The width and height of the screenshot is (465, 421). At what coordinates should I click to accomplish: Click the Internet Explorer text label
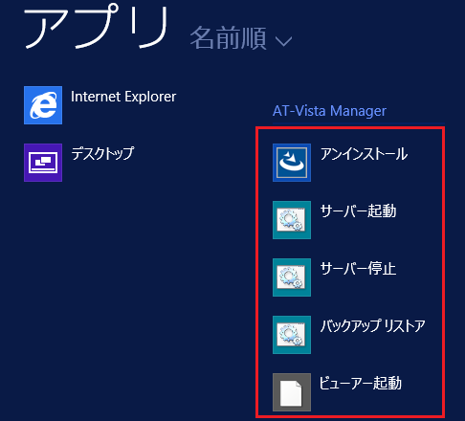[x=123, y=97]
